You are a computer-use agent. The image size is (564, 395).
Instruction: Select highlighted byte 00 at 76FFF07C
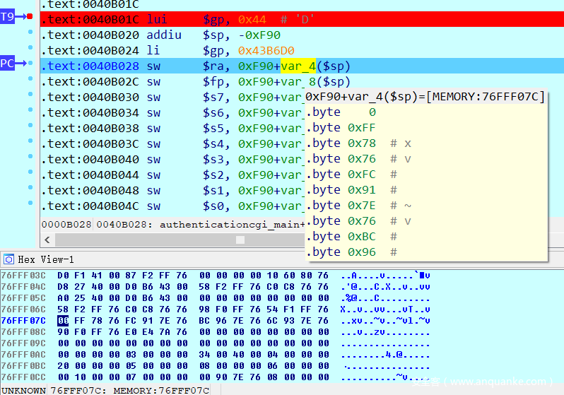[x=63, y=320]
